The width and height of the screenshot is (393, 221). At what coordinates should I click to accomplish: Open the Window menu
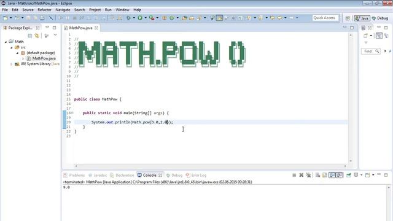122,10
